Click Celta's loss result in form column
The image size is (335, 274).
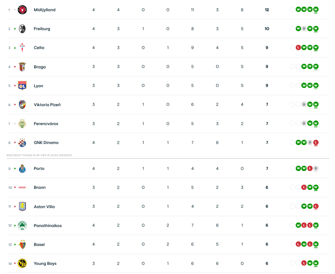point(298,48)
